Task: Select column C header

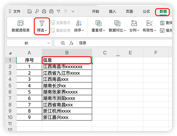Action: 105,53
